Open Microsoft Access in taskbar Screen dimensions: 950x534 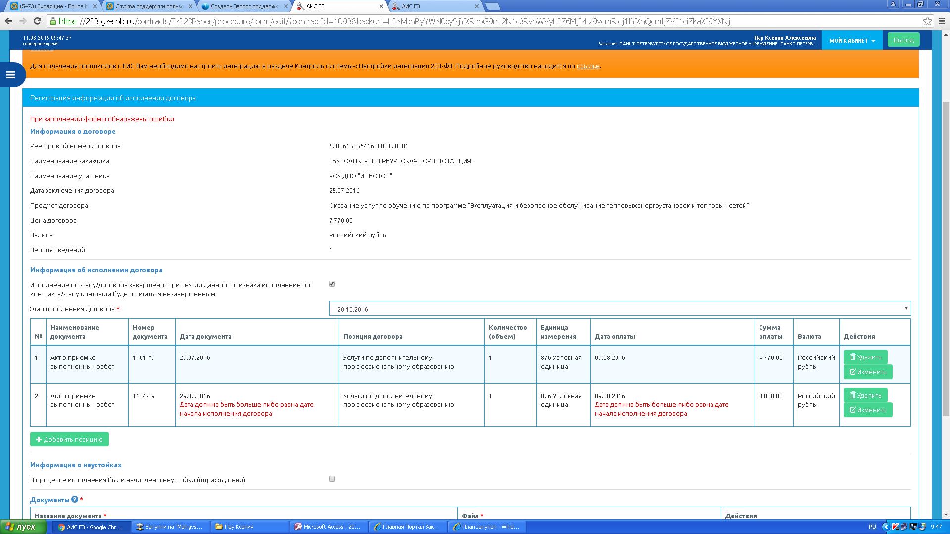(329, 527)
